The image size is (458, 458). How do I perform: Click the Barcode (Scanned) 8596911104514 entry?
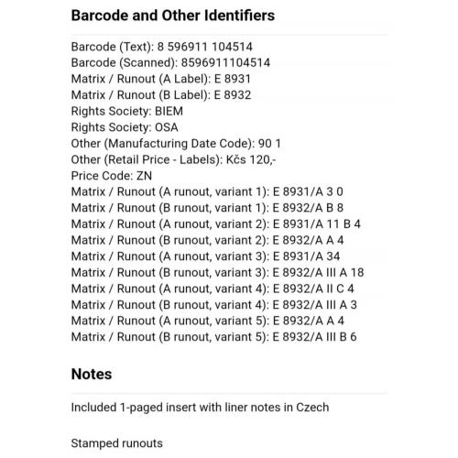[170, 63]
